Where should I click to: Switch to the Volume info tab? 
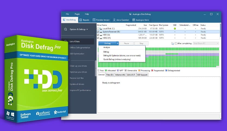point(120,75)
